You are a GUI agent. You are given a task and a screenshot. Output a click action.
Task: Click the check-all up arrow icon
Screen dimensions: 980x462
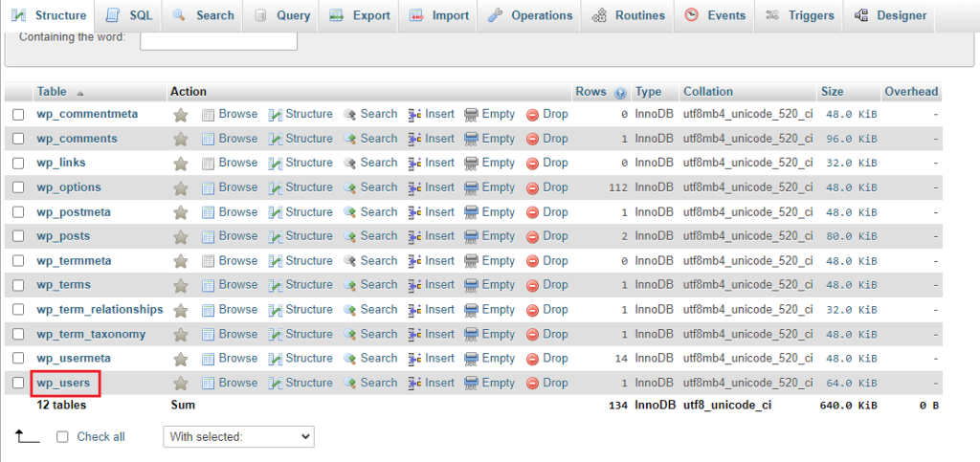[28, 436]
